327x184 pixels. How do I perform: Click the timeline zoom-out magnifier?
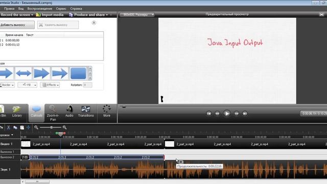click(x=36, y=127)
